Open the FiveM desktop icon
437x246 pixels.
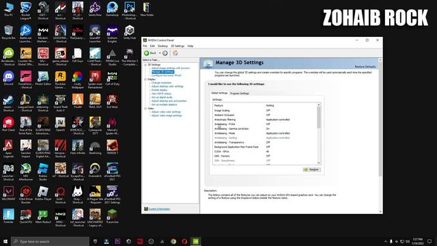click(77, 102)
